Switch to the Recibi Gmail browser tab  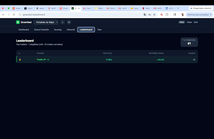[x=111, y=8]
